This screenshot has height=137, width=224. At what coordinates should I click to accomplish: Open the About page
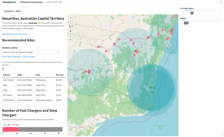click(55, 2)
